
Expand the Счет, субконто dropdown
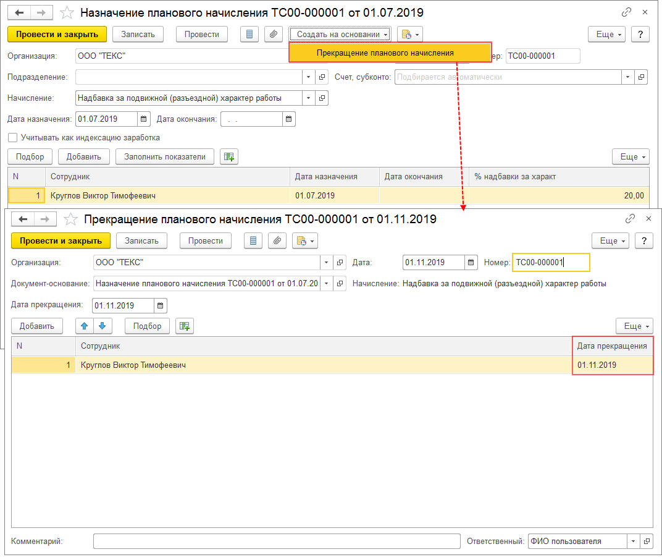tap(628, 77)
